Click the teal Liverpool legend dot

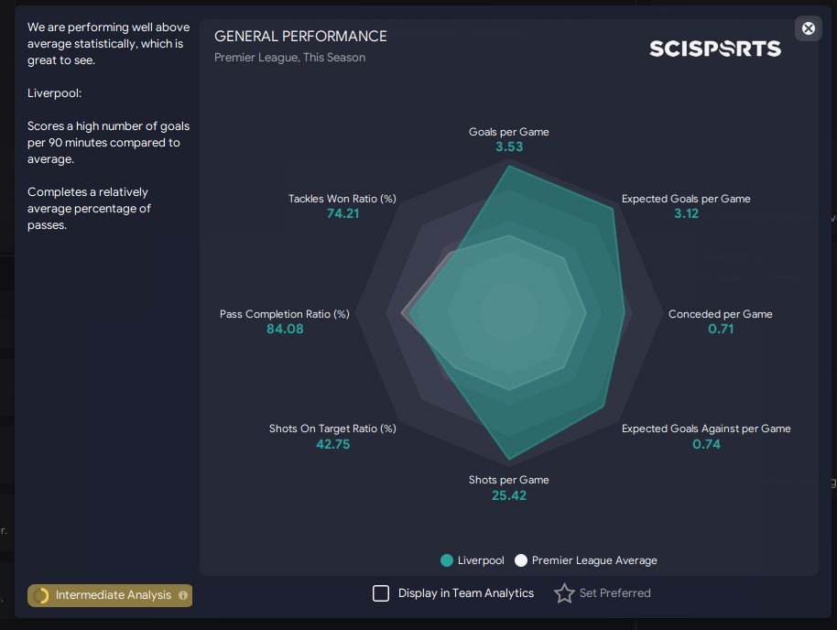click(447, 560)
